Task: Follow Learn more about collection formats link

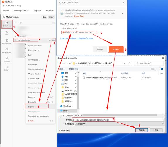Action: tap(77, 38)
